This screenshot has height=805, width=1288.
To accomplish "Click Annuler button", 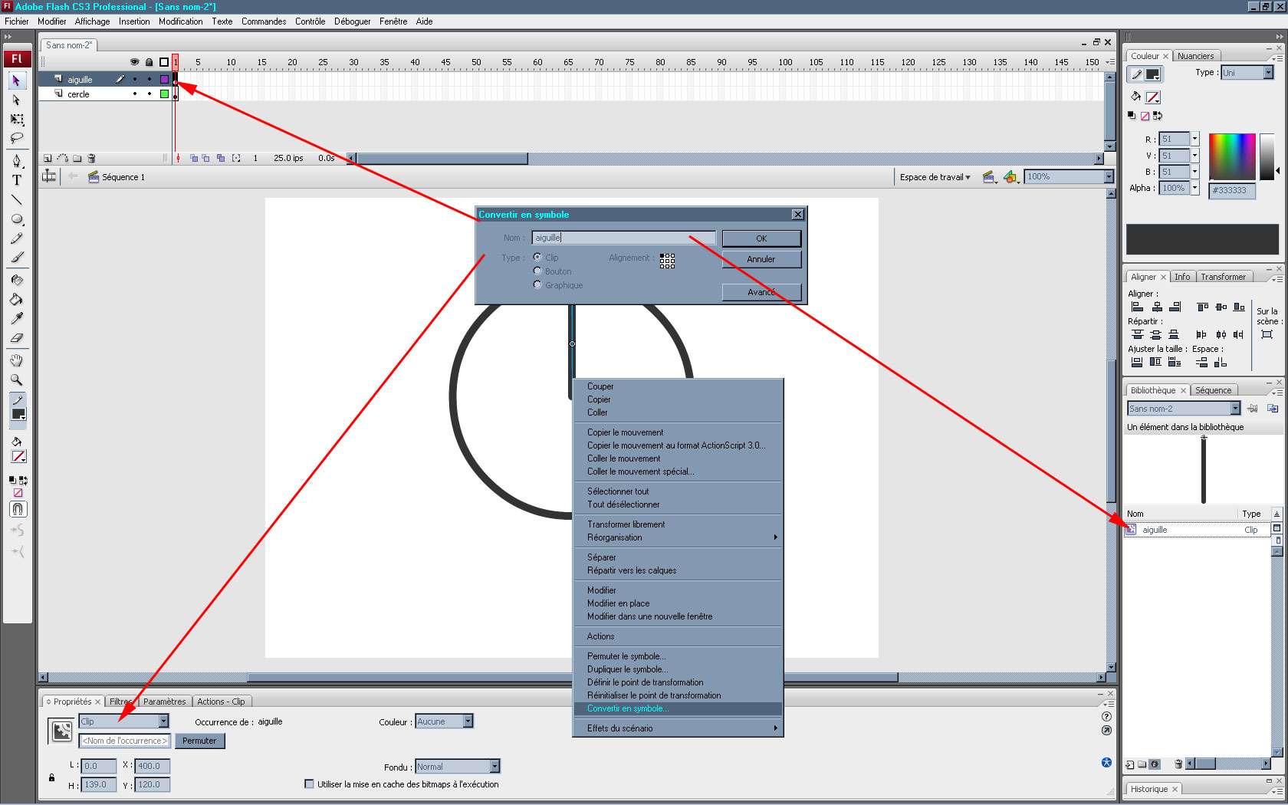I will (761, 259).
